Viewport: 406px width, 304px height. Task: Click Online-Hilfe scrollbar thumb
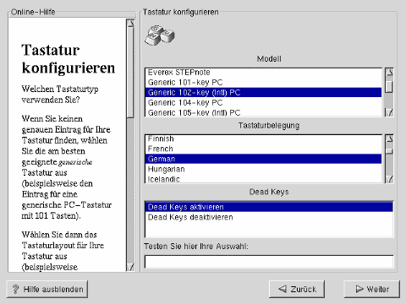click(130, 73)
